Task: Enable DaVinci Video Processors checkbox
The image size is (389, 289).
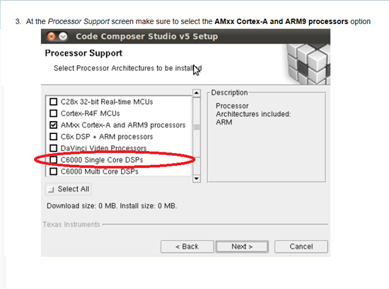Action: pos(53,148)
